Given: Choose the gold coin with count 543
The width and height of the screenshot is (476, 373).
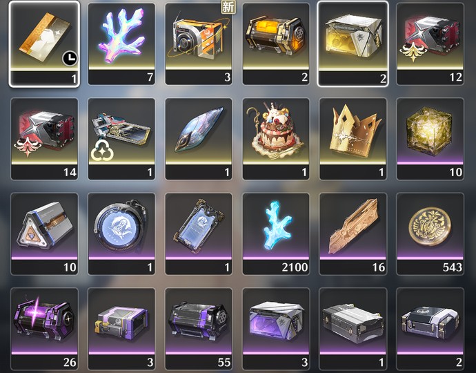Looking at the screenshot, I should point(430,233).
